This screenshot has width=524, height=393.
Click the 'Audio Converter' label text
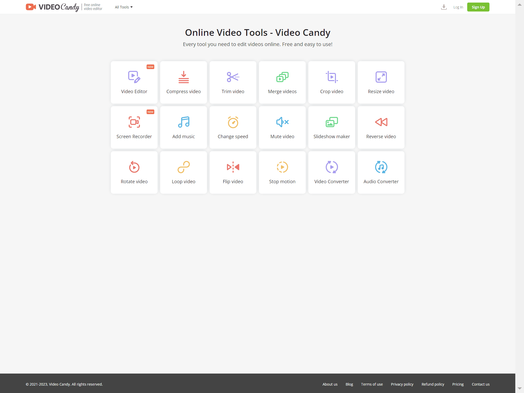pos(381,181)
